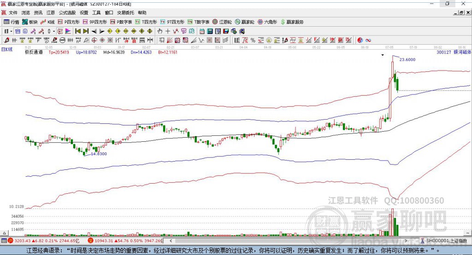
Task: Click the yin-yang taiji icon
Action: (360, 40)
